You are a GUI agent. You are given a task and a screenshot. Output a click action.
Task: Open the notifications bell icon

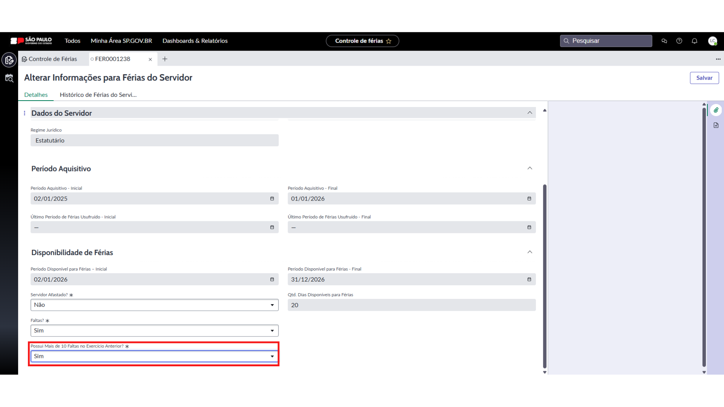694,41
